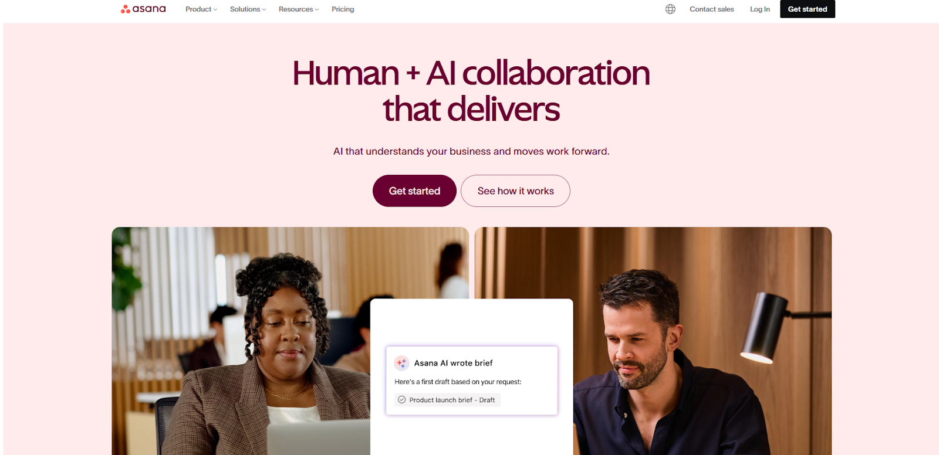
Task: Click the Asana logo in the header
Action: tap(143, 9)
